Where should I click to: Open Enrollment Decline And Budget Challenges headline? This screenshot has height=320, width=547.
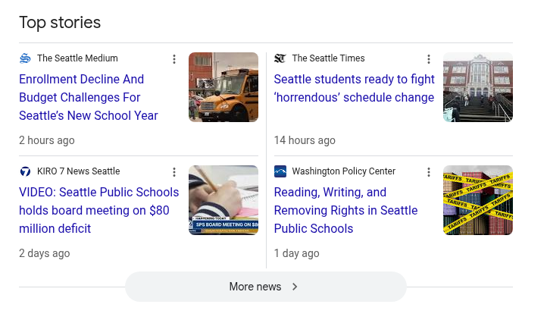pyautogui.click(x=88, y=97)
